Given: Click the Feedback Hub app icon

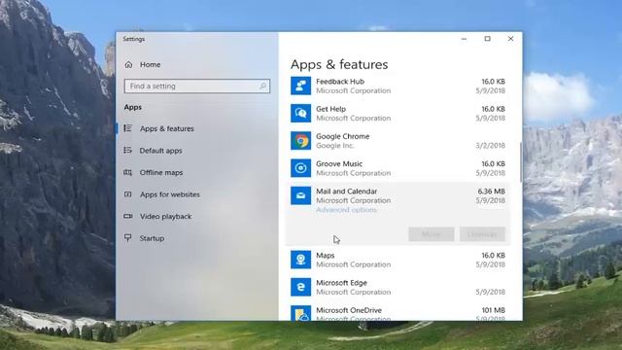Looking at the screenshot, I should (x=300, y=86).
